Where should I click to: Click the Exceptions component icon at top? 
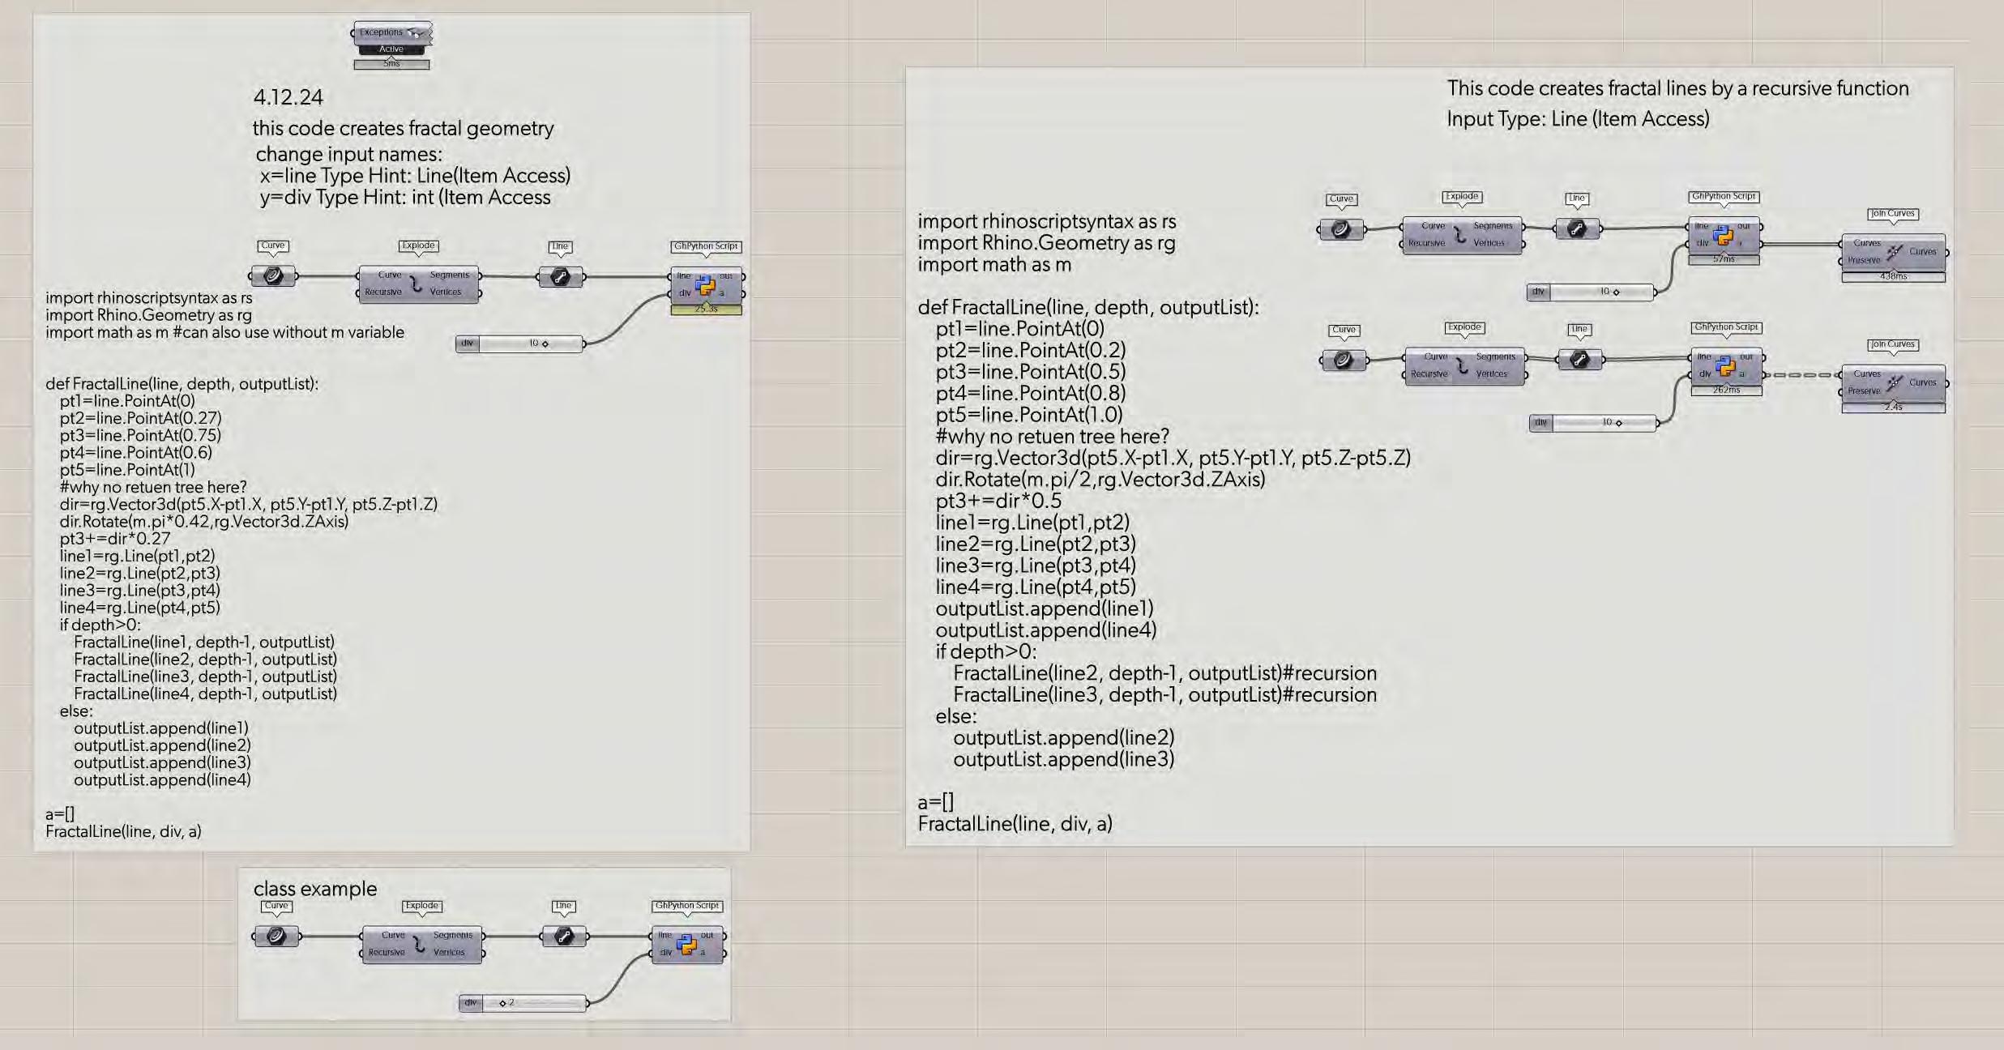point(416,33)
